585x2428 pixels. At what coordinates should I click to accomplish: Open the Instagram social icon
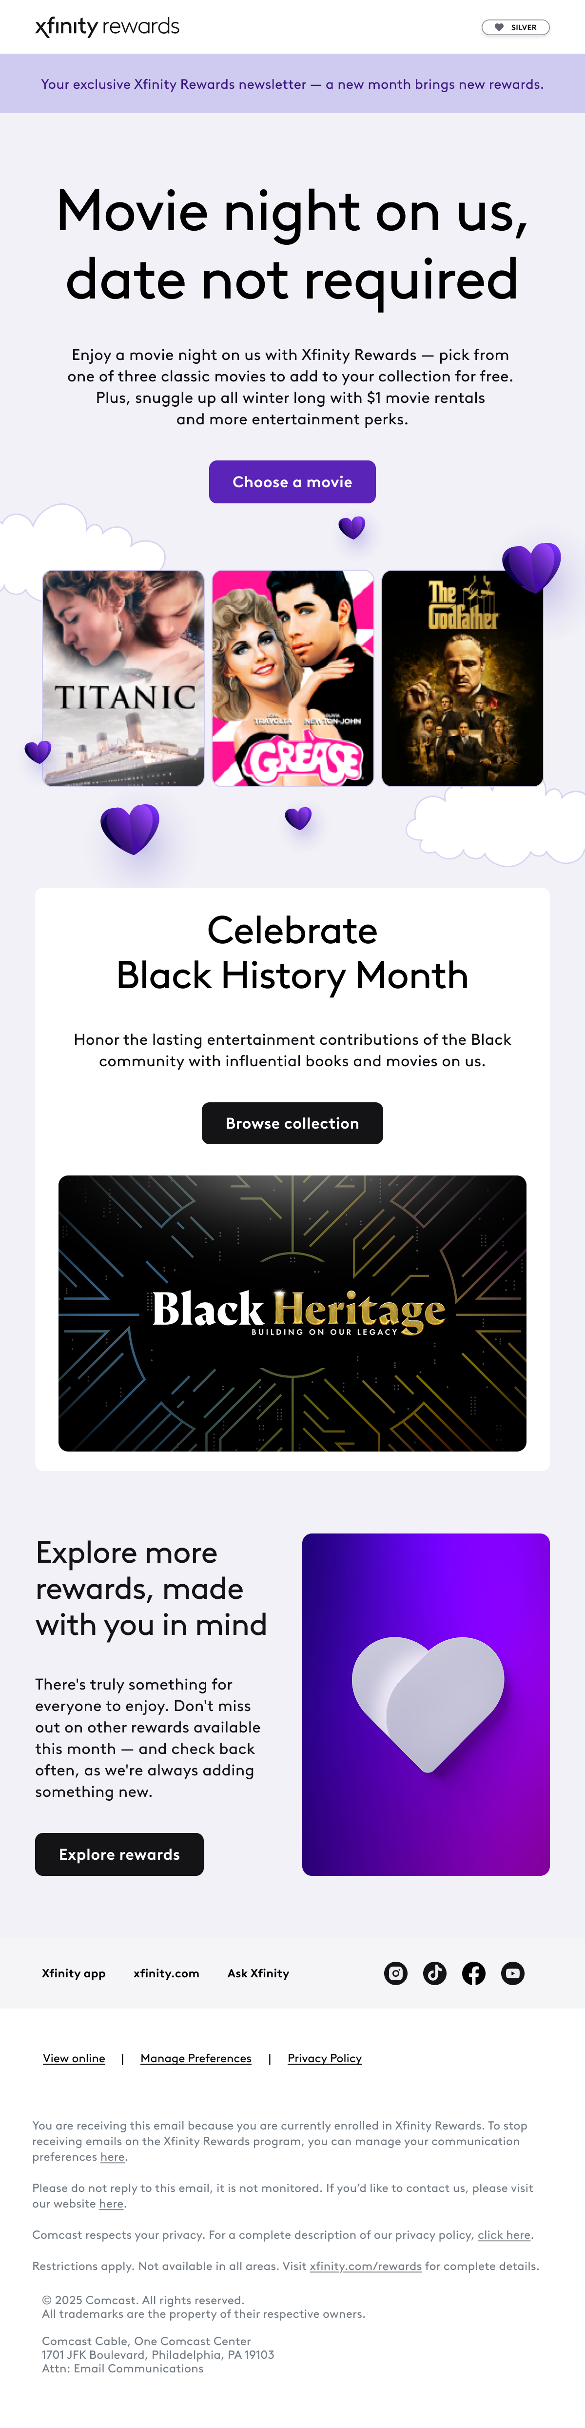tap(396, 1973)
